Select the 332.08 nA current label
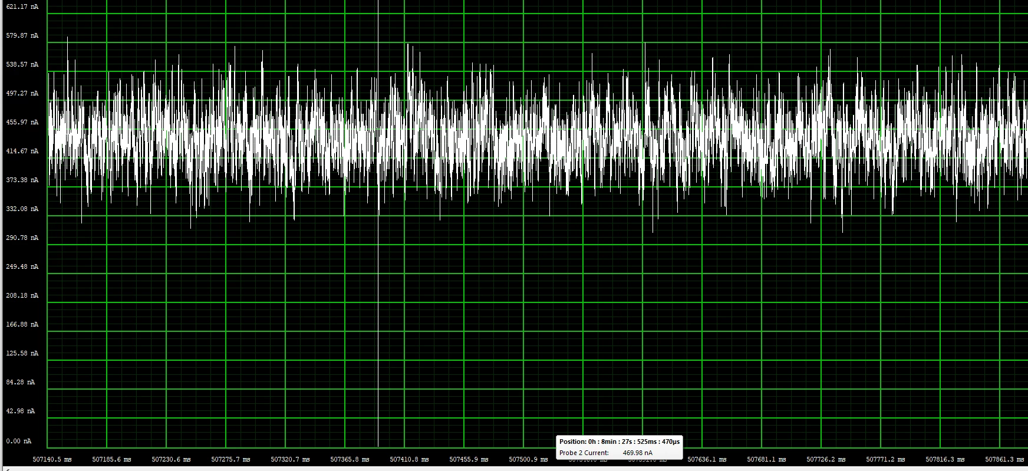 22,209
